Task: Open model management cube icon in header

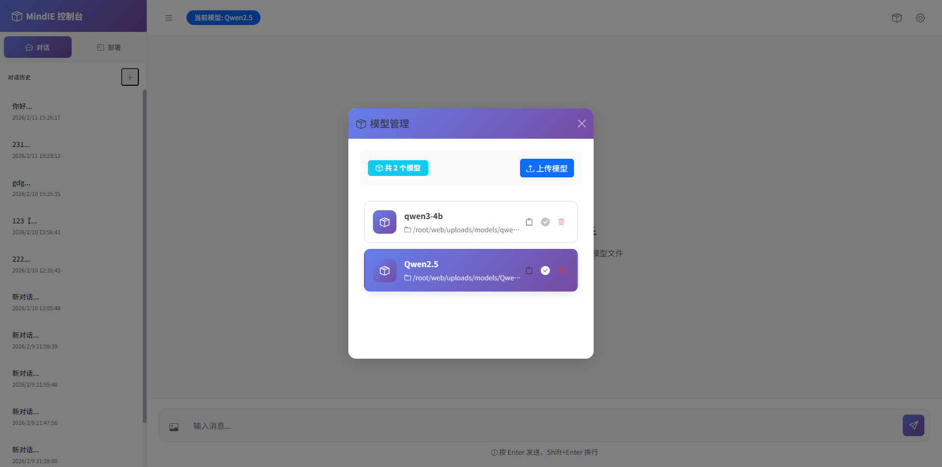Action: pos(897,18)
